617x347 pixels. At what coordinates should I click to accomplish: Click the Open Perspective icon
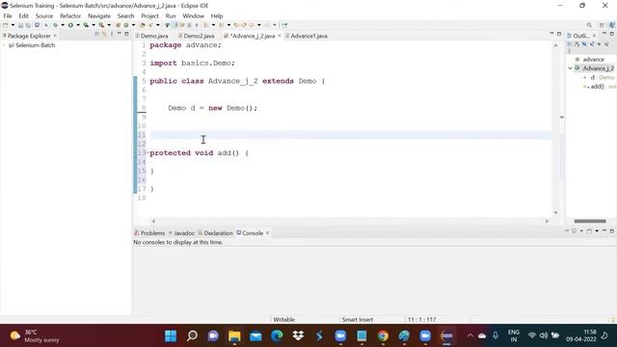click(602, 25)
